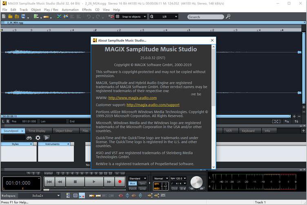Click the Soundpool preview play icon
The image size is (307, 205).
click(x=47, y=138)
